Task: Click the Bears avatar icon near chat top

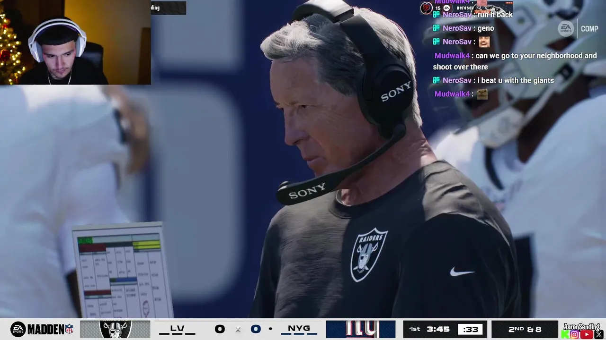Action: click(x=427, y=8)
